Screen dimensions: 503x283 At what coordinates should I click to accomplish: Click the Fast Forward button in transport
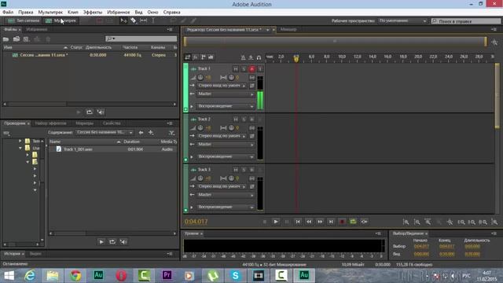(320, 222)
